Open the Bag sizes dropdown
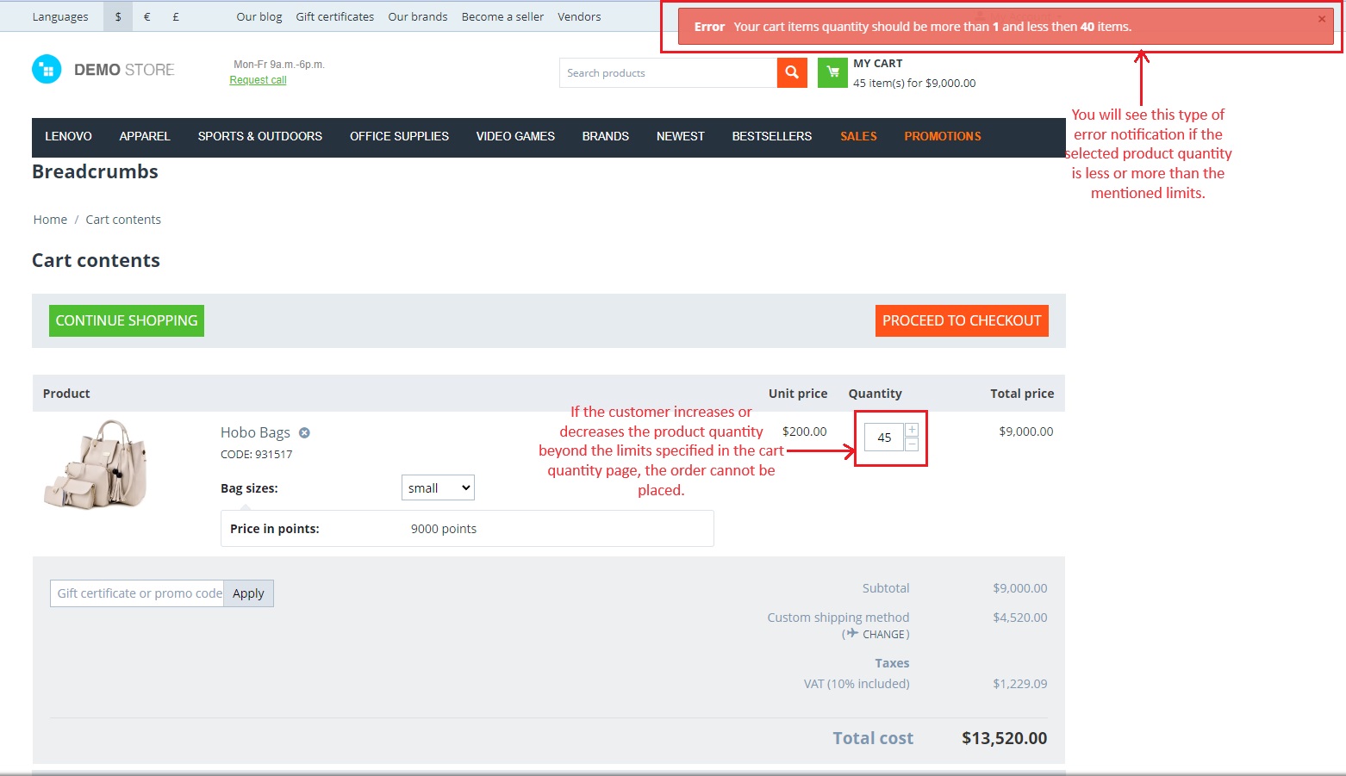 point(438,487)
